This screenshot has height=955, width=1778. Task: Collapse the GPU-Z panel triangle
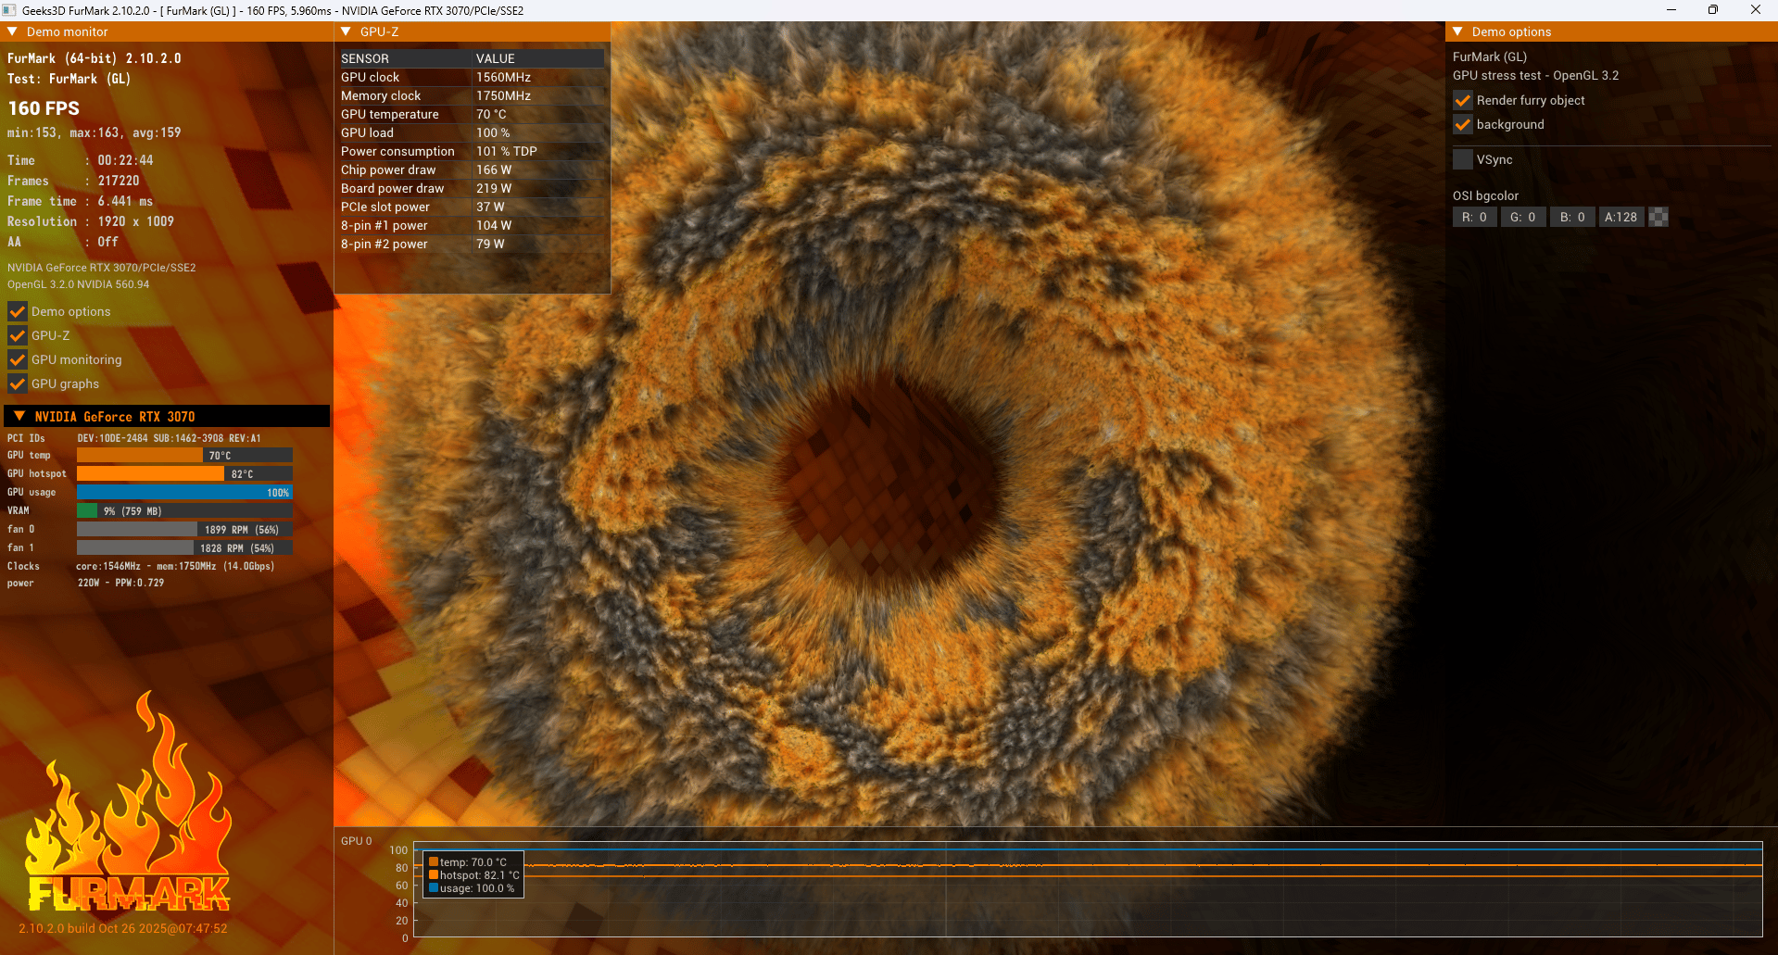[x=346, y=31]
